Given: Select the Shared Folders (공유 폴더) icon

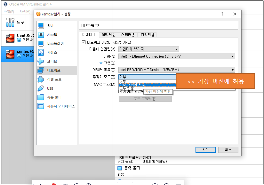Looking at the screenshot, I should click(x=41, y=97).
